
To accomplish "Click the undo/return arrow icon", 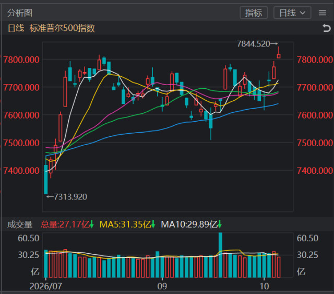I will (326, 28).
